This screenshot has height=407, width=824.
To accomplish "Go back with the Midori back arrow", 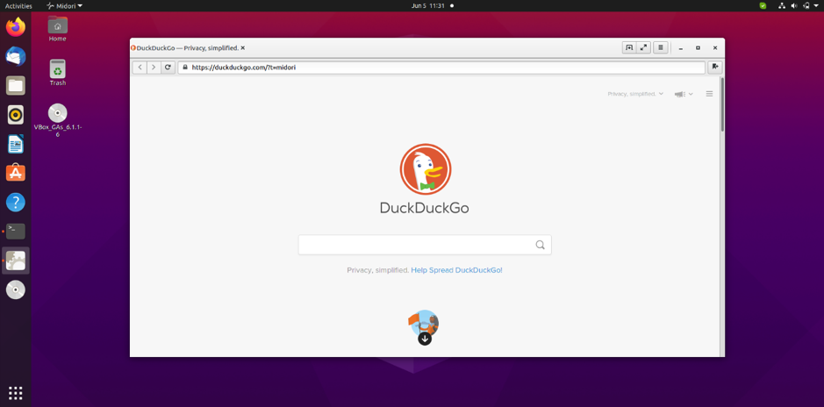I will 140,68.
